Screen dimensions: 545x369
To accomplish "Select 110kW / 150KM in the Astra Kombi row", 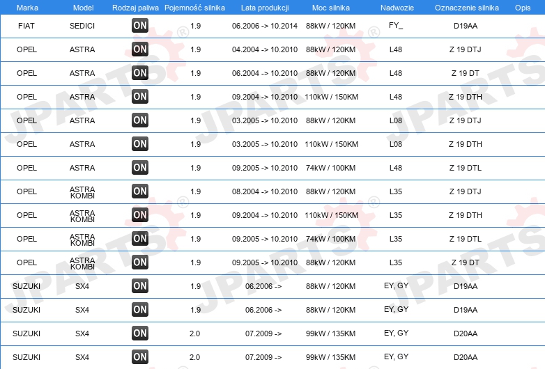I will (331, 215).
